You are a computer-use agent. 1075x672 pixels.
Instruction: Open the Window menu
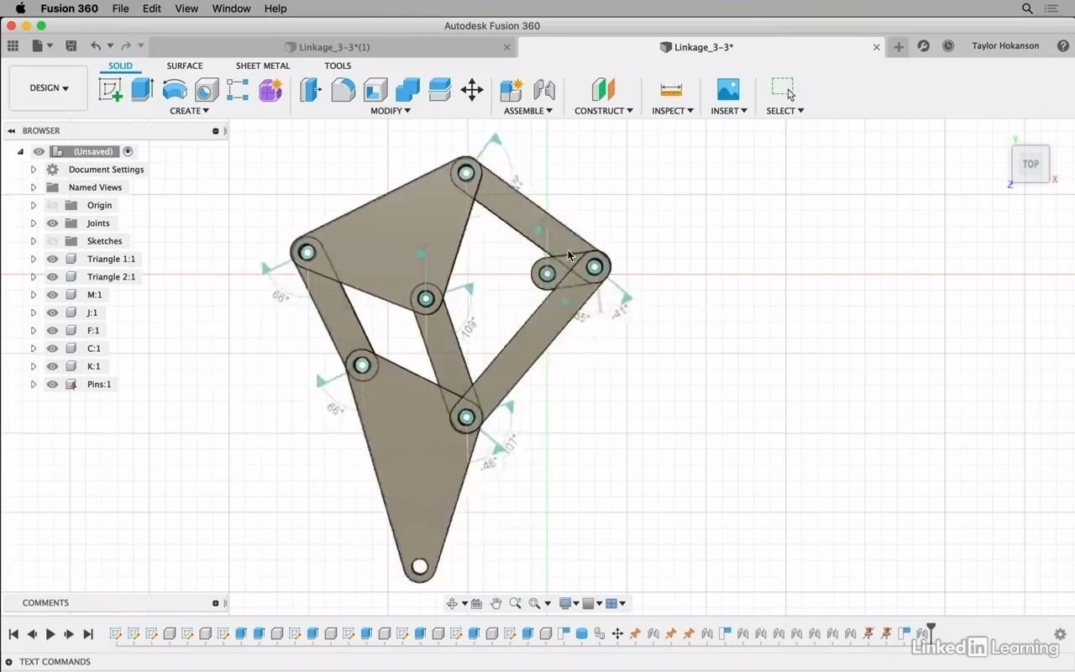coord(231,8)
